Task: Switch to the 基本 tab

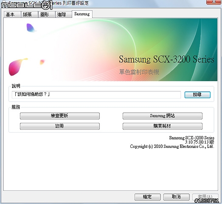Action: (12, 14)
